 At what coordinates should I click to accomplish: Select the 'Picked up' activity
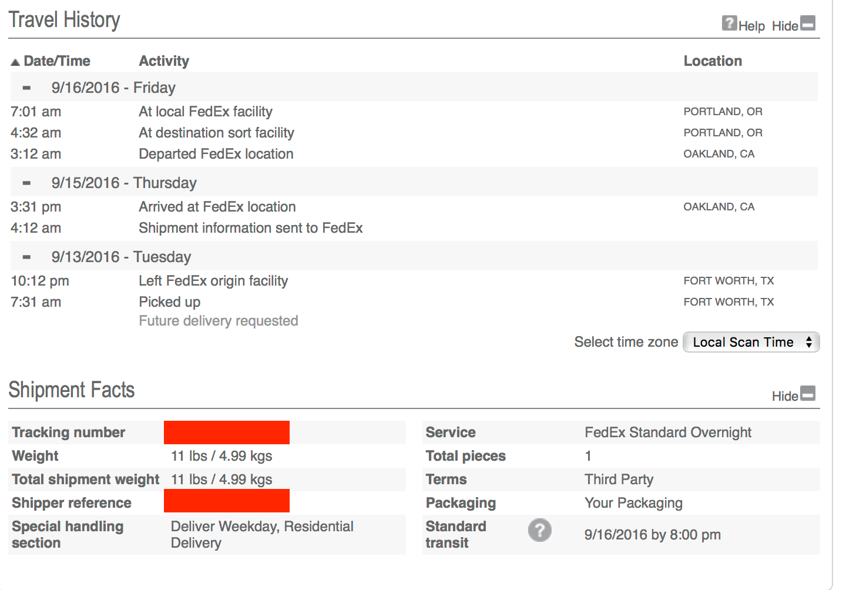(170, 302)
